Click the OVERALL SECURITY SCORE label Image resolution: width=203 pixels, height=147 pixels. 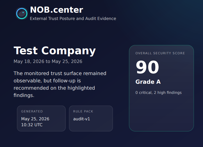tap(160, 53)
